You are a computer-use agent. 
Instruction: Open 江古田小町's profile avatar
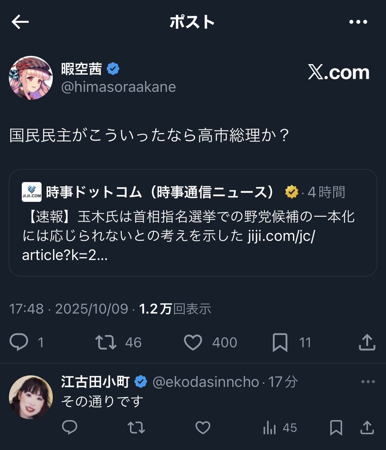click(31, 397)
